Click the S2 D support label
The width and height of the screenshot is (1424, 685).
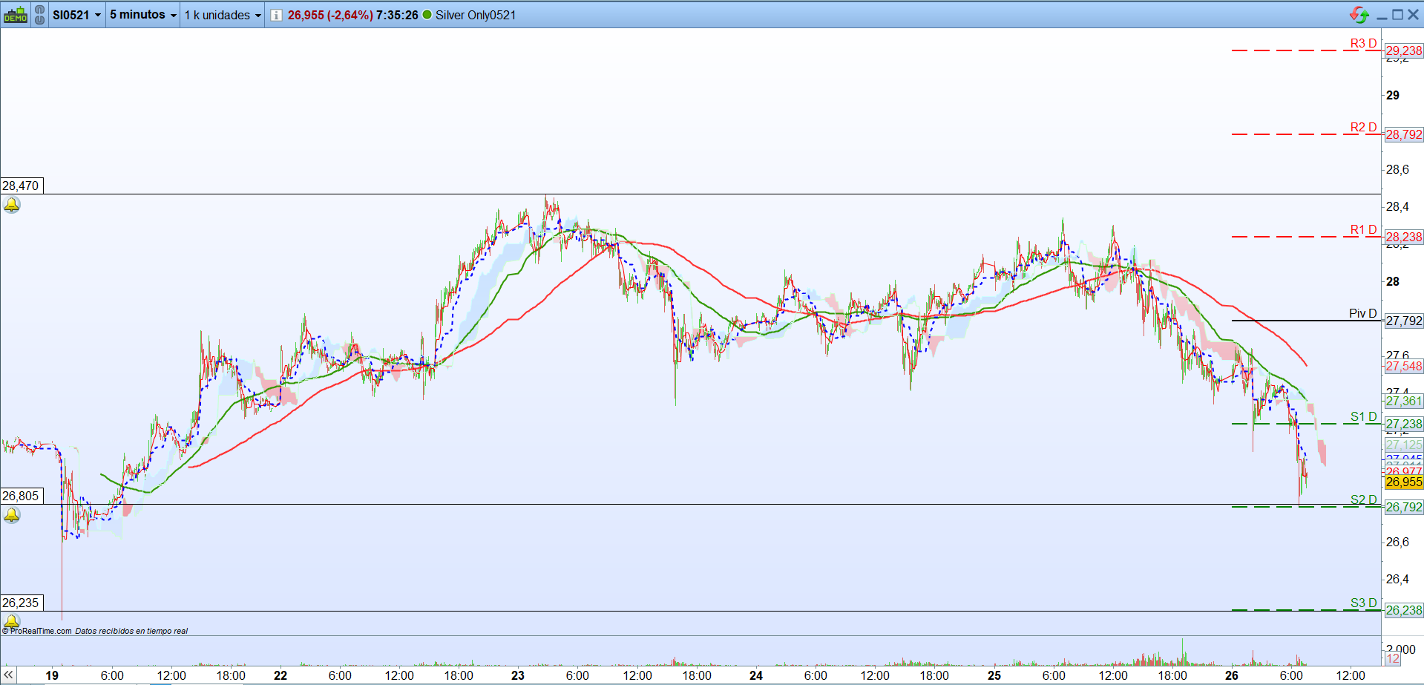1363,499
